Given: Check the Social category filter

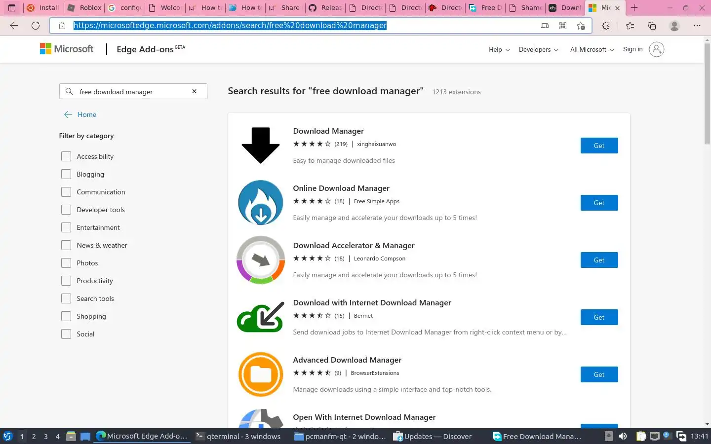Looking at the screenshot, I should pyautogui.click(x=66, y=334).
